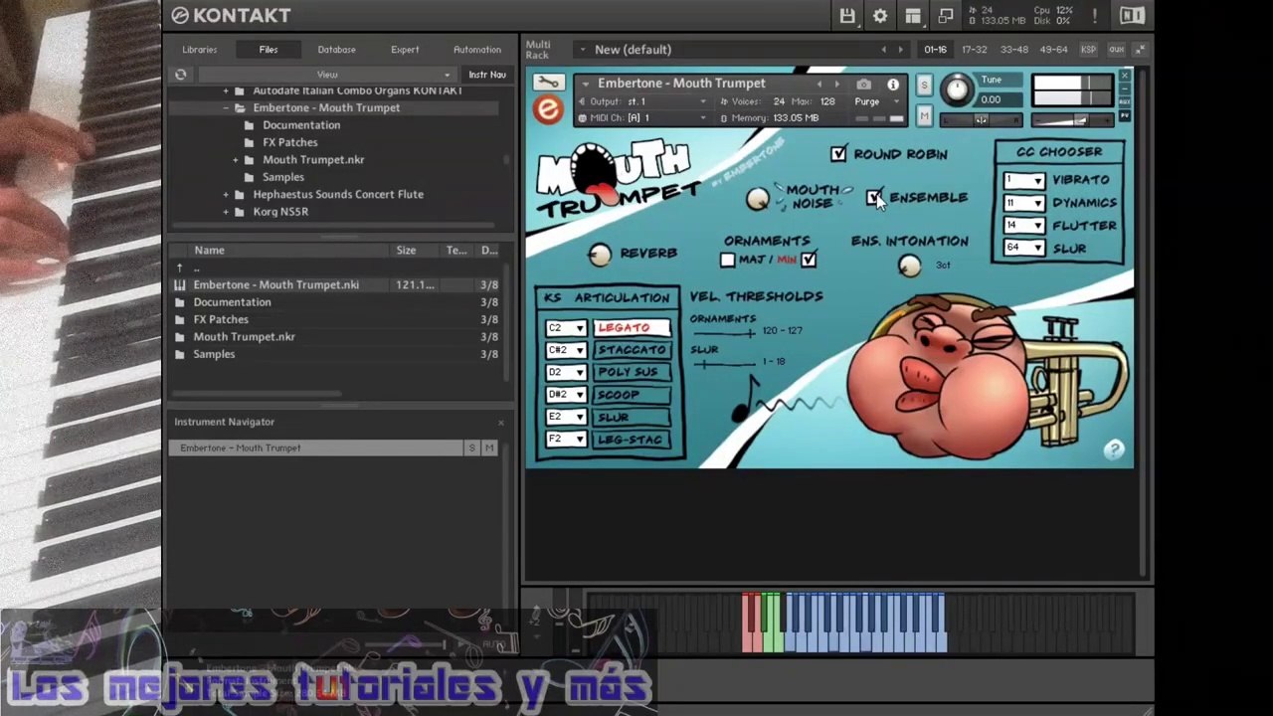1273x716 pixels.
Task: Turn the Mouth Noise knob
Action: coord(757,198)
